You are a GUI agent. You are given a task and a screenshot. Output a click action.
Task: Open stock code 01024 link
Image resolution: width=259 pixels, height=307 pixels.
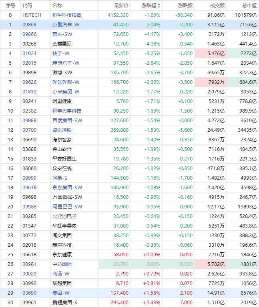[x=30, y=53]
